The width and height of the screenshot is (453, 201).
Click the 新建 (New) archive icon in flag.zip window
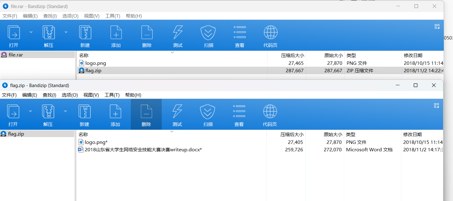[x=84, y=112]
